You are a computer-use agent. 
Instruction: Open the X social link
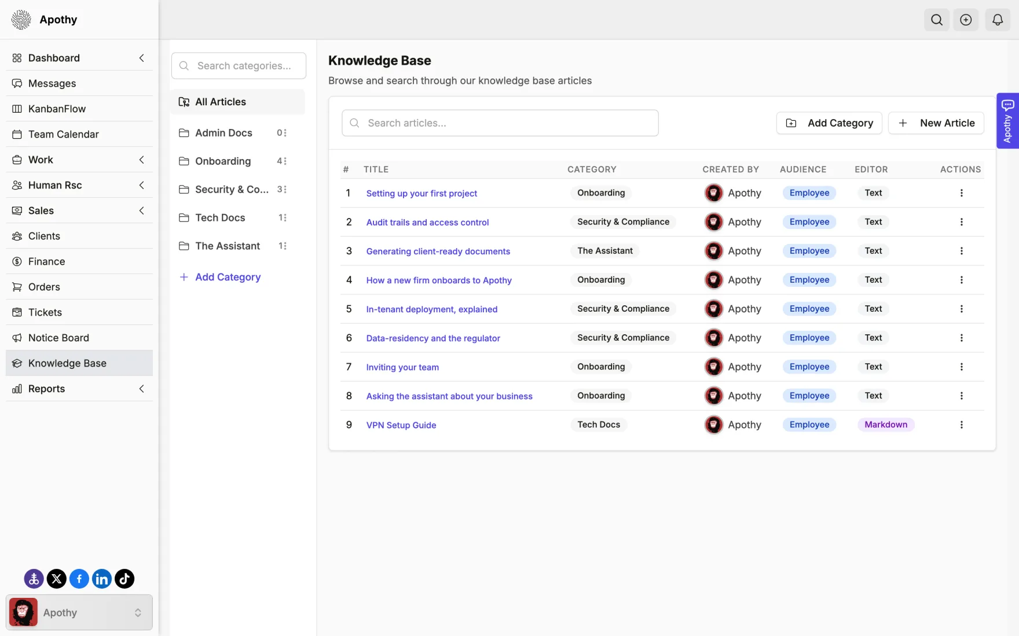pyautogui.click(x=56, y=578)
